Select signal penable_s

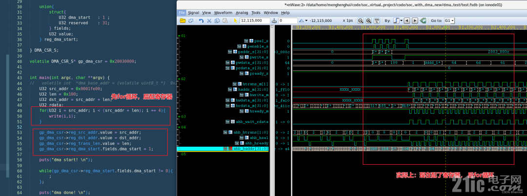click(258, 46)
